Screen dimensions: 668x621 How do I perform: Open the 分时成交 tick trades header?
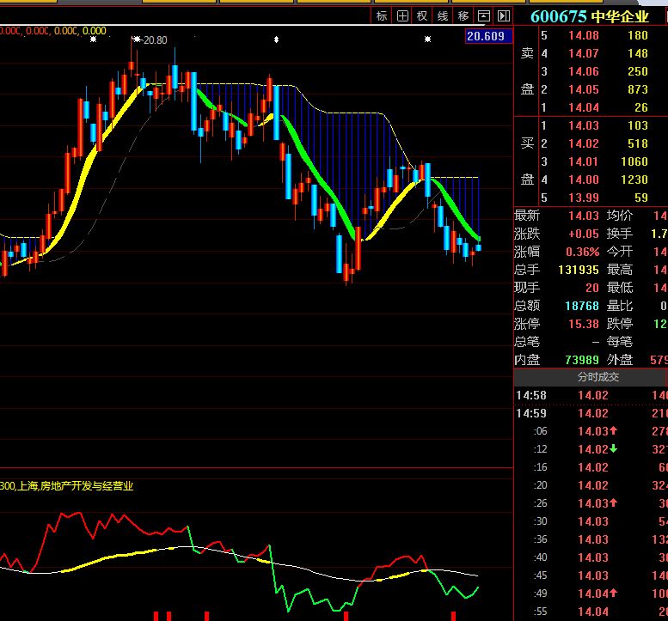click(x=598, y=377)
